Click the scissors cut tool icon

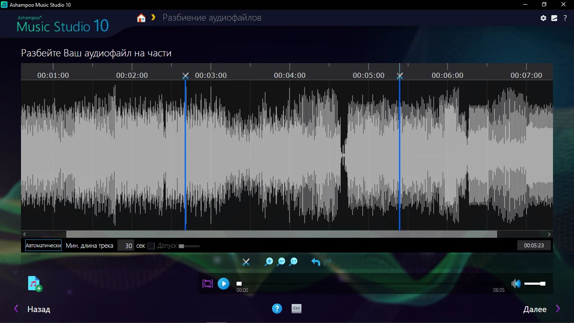tap(246, 262)
